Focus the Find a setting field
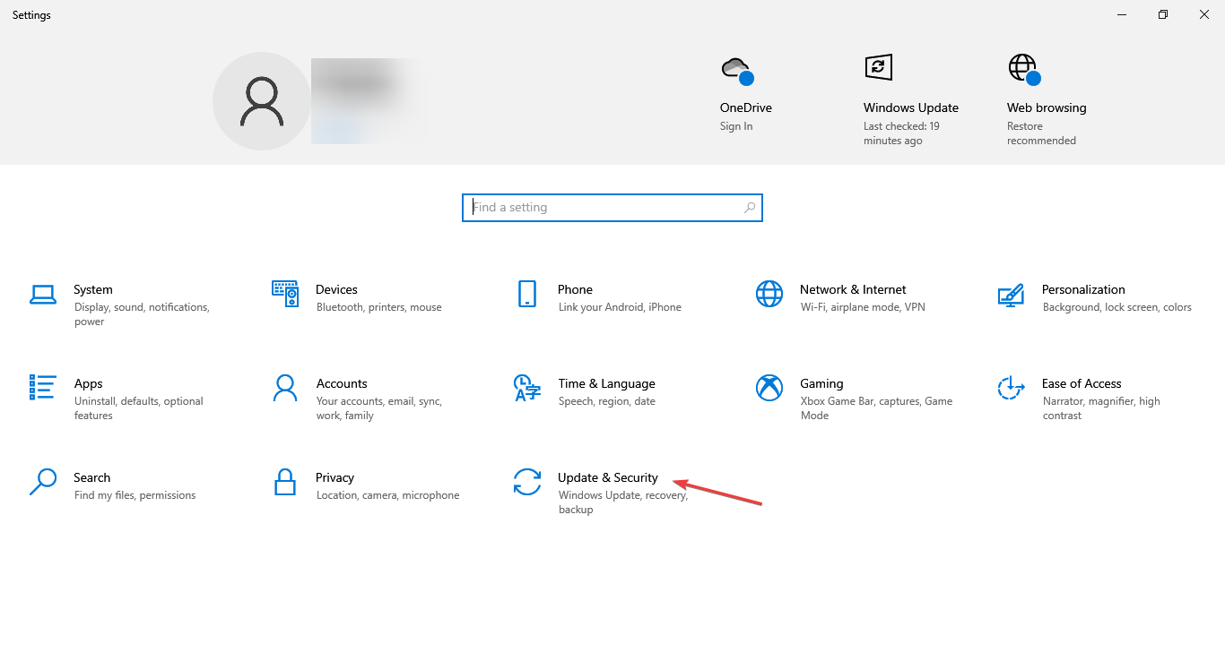The height and width of the screenshot is (652, 1225). (x=612, y=208)
